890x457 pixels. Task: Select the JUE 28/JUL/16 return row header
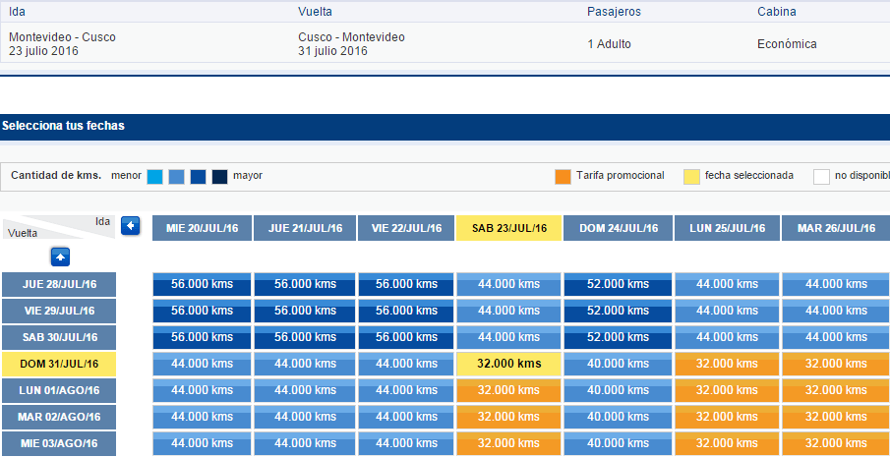[59, 284]
